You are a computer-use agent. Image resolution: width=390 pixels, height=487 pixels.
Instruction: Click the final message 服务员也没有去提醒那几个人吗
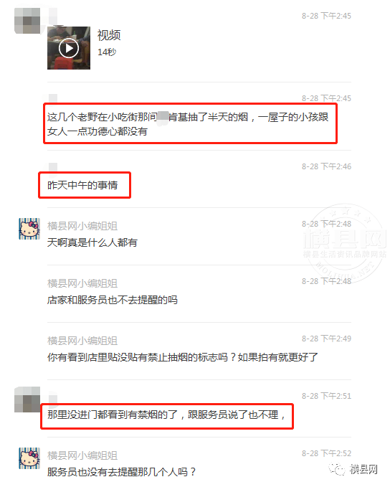pos(122,472)
